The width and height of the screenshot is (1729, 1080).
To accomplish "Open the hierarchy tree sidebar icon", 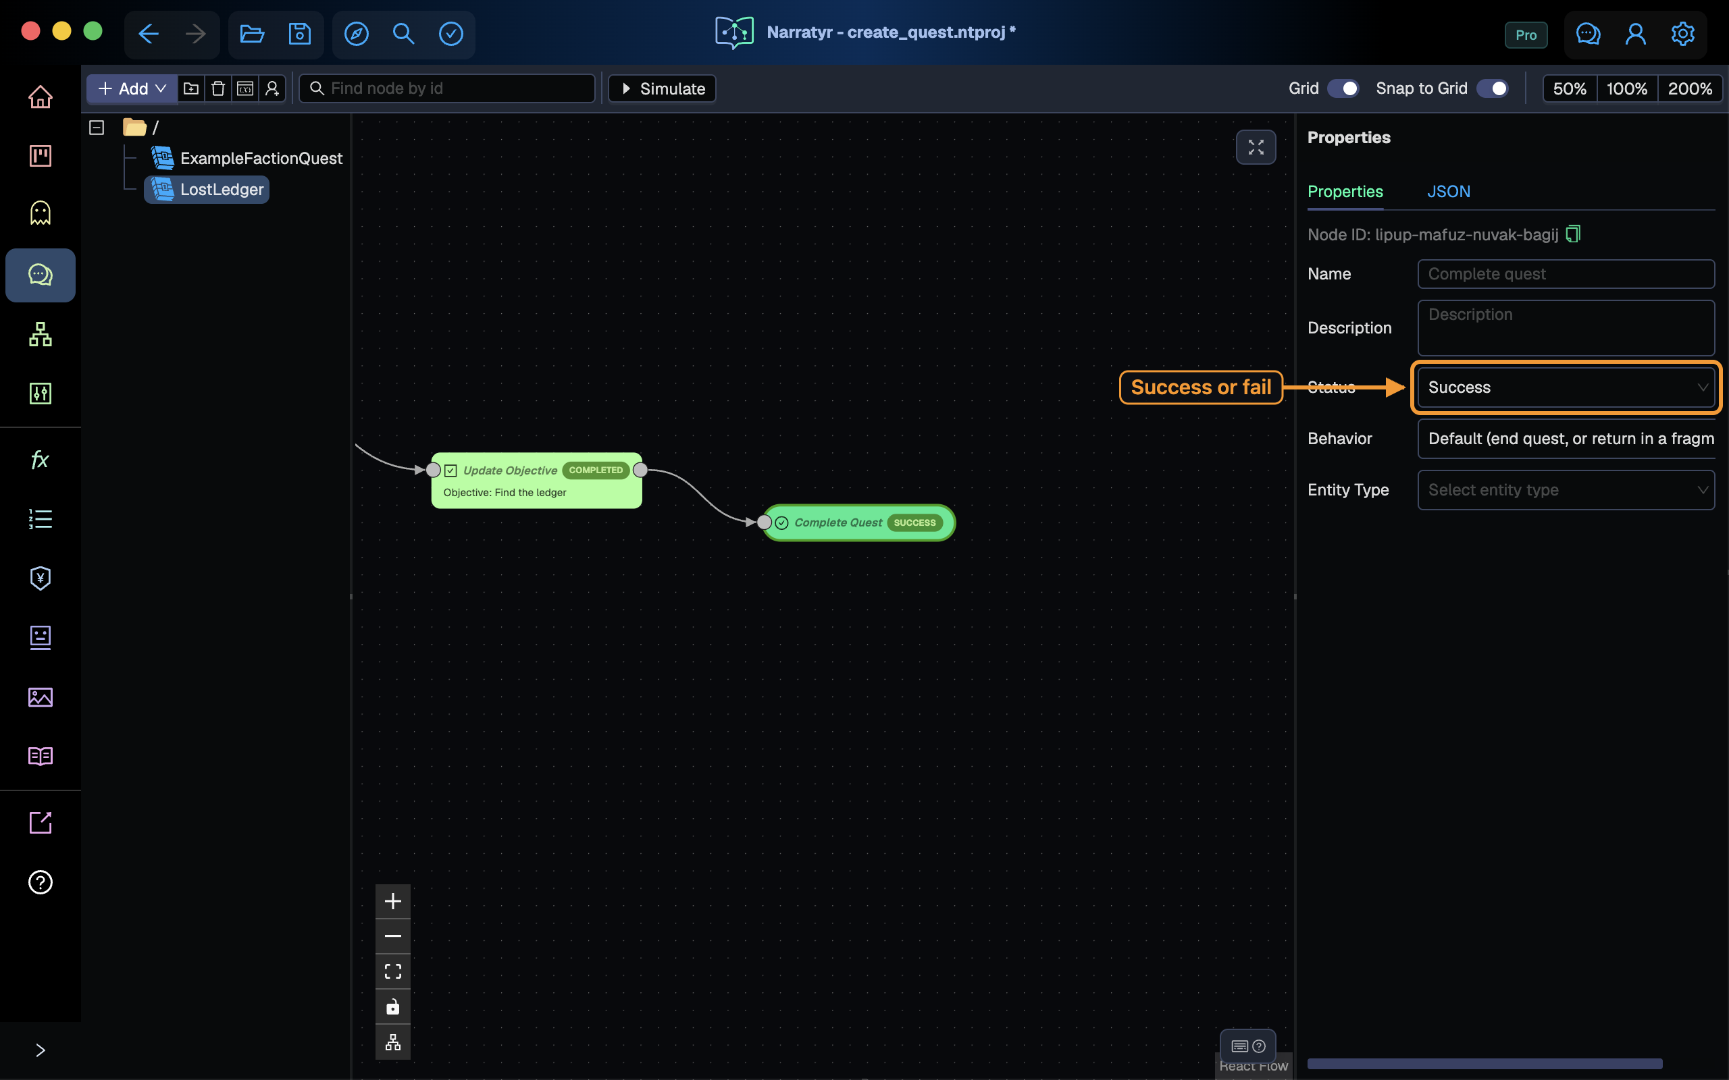I will (40, 333).
